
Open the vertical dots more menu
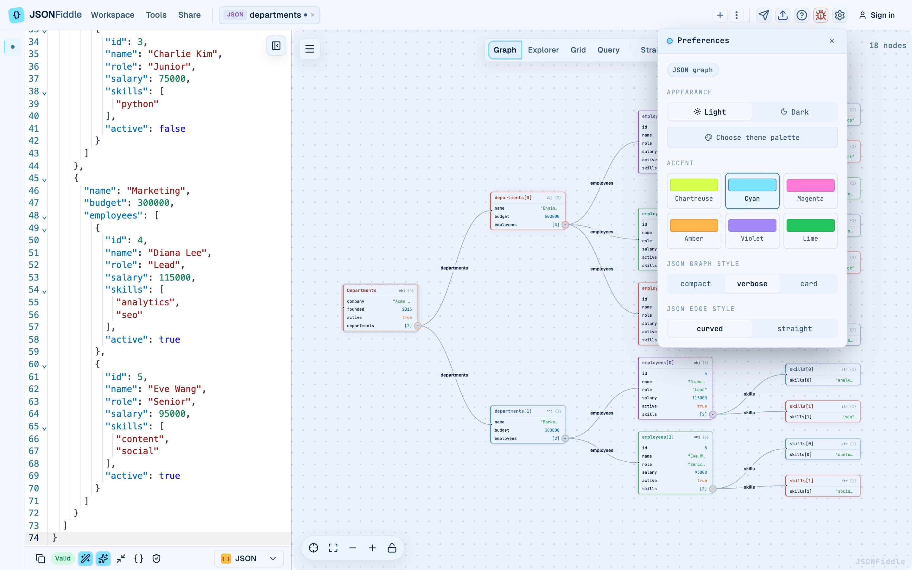coord(736,15)
